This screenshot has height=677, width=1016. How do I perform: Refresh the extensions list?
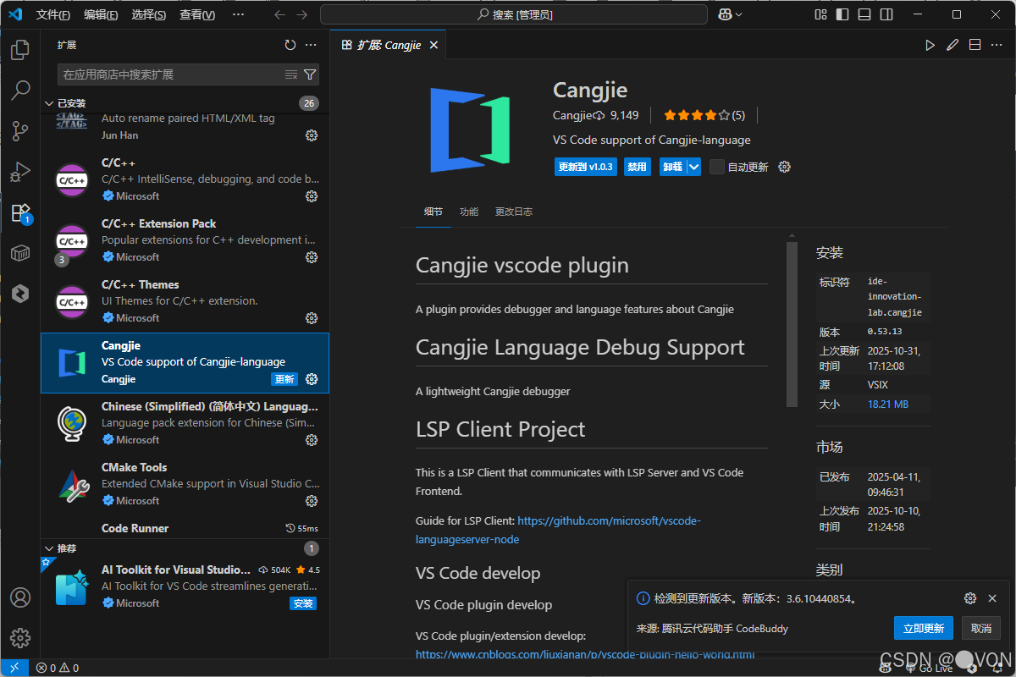click(x=290, y=45)
